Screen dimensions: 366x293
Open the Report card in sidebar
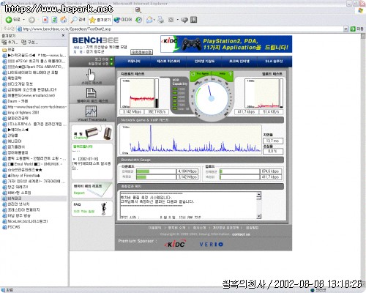click(x=92, y=190)
